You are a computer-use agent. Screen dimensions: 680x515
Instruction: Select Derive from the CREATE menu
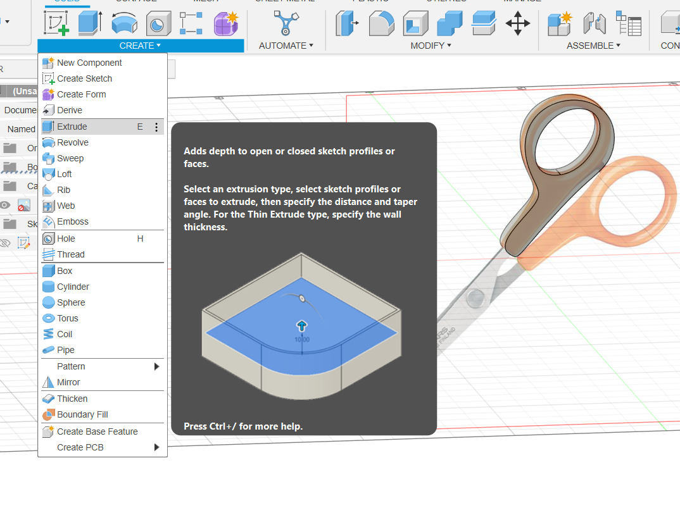103,110
